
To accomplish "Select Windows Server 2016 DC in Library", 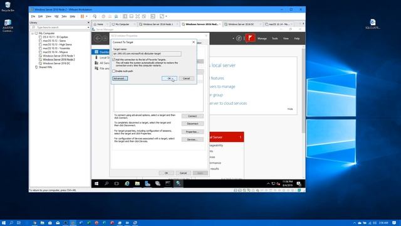I will (x=56, y=63).
